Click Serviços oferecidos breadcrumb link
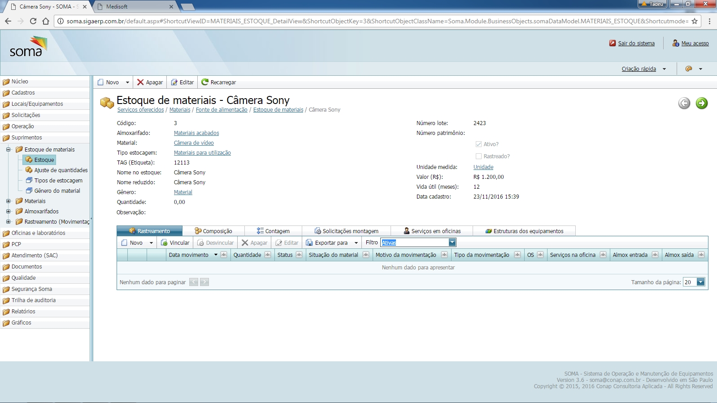 [x=140, y=110]
